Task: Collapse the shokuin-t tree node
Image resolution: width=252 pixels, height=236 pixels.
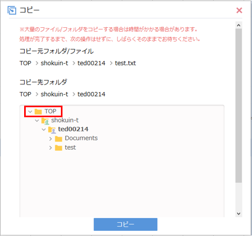Action: coord(37,120)
